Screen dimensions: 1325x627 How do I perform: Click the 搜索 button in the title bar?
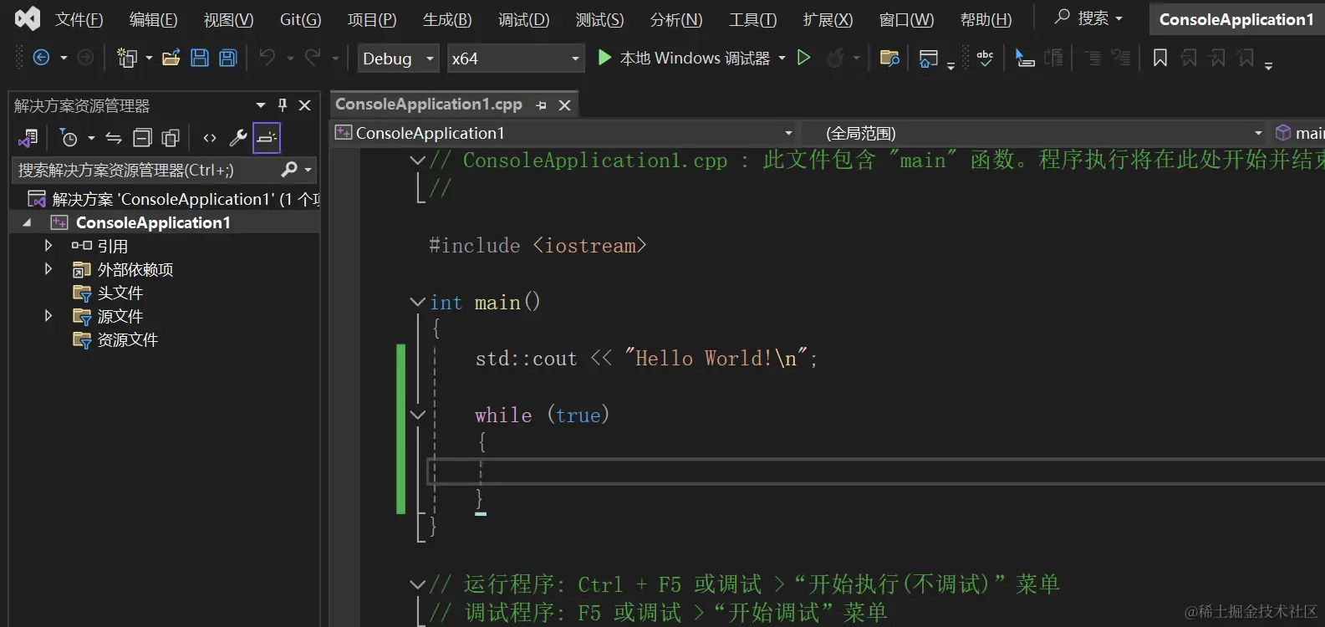tap(1088, 18)
